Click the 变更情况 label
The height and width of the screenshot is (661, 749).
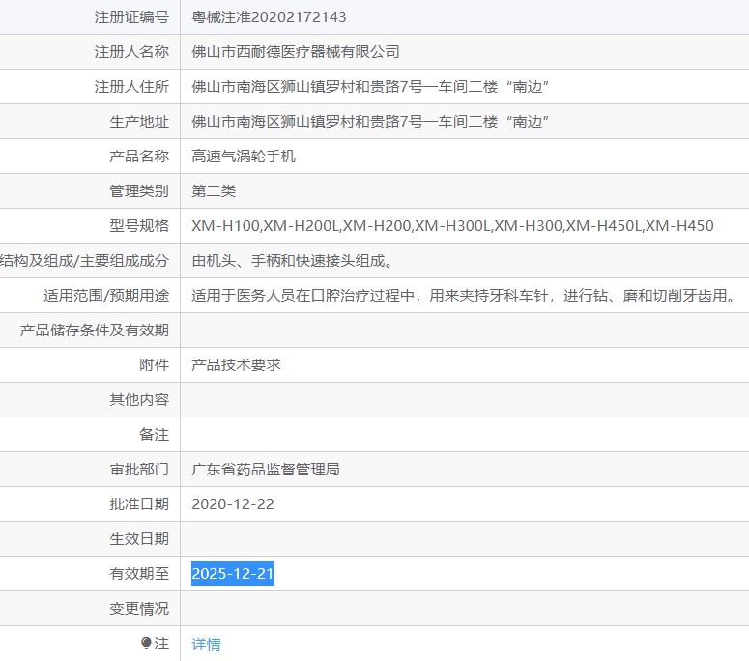(x=139, y=608)
